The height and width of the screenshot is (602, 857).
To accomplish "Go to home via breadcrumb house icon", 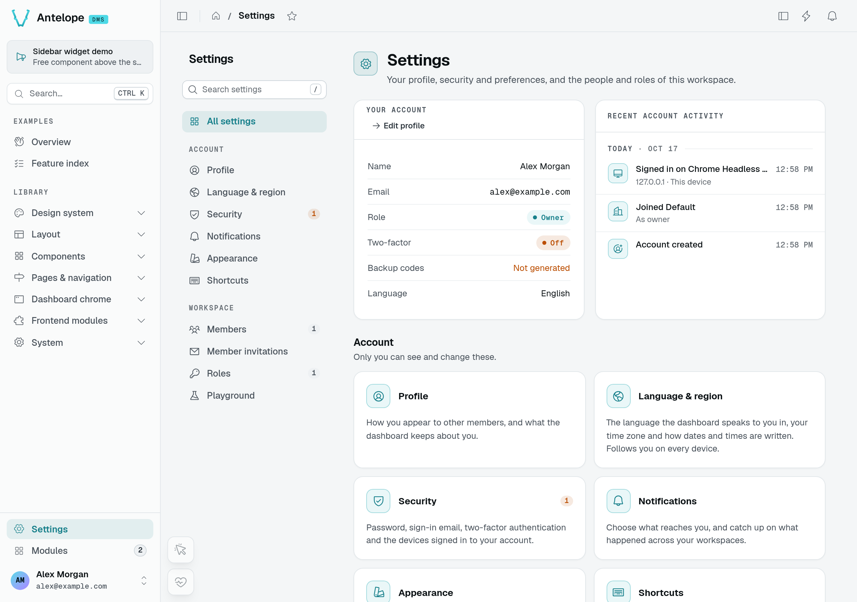I will click(216, 16).
